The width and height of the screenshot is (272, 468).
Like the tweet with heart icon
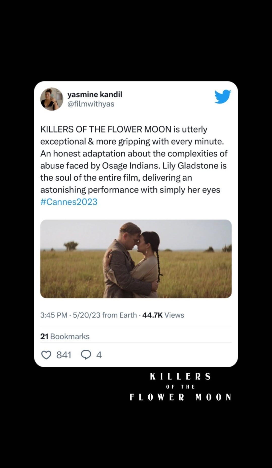point(46,355)
